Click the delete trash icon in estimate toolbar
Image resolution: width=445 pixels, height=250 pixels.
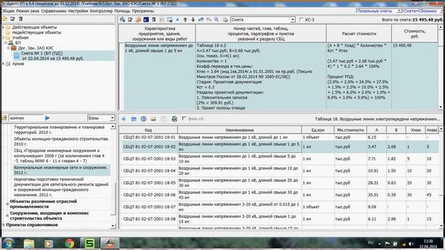154,19
